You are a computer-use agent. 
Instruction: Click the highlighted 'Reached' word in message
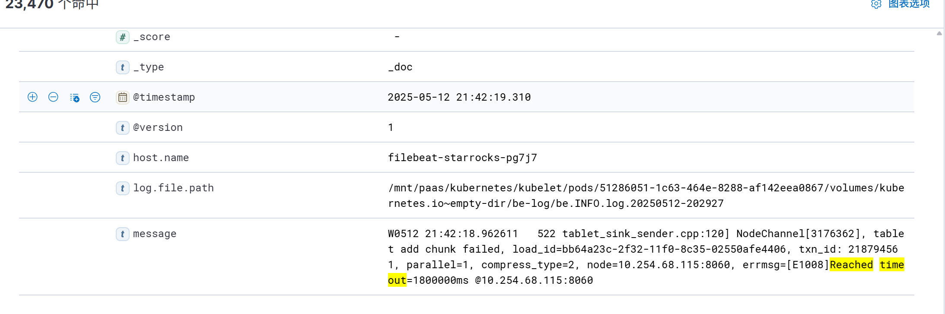pyautogui.click(x=851, y=265)
